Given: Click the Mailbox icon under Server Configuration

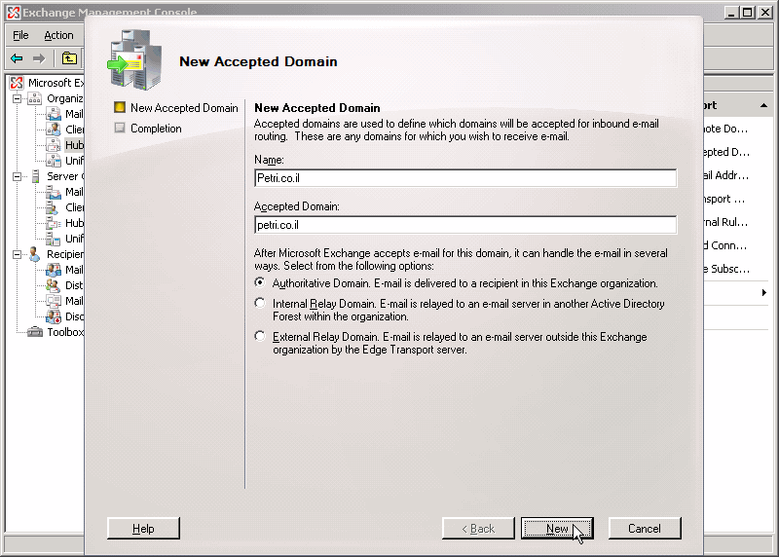Looking at the screenshot, I should pos(54,192).
